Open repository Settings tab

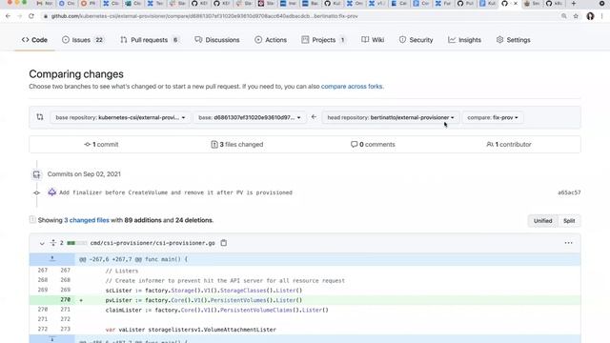514,40
